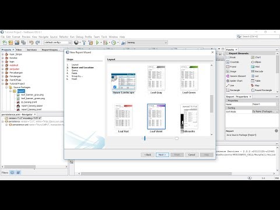Close the New Report Wizard dialog
The image size is (280, 210).
pyautogui.click(x=212, y=52)
